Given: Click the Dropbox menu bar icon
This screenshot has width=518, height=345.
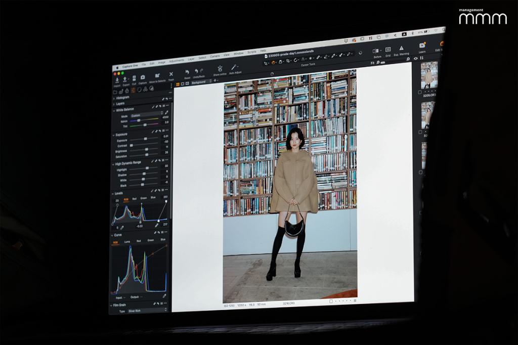Looking at the screenshot, I should tap(346, 40).
